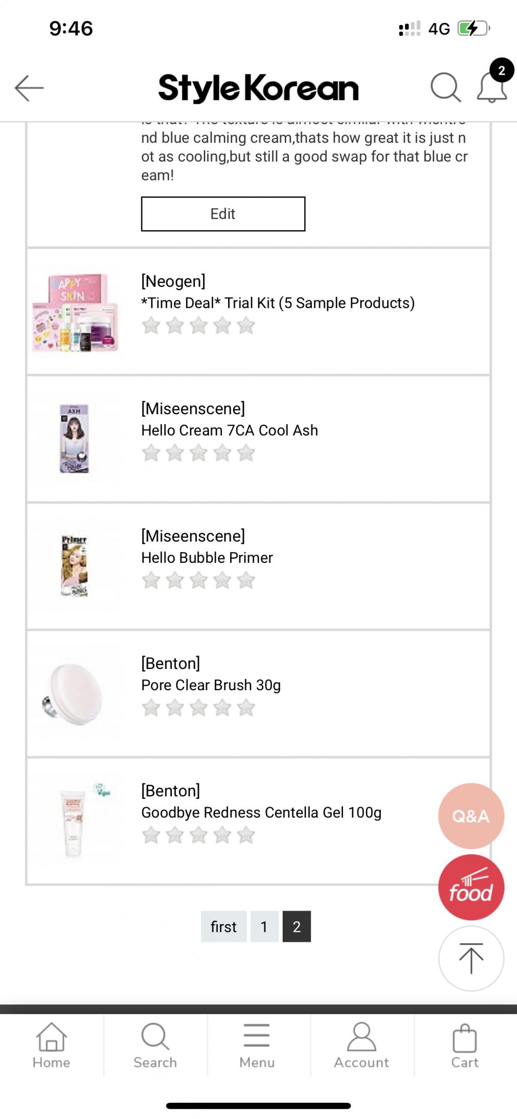Image resolution: width=517 pixels, height=1119 pixels.
Task: Open notifications bell icon
Action: (x=492, y=87)
